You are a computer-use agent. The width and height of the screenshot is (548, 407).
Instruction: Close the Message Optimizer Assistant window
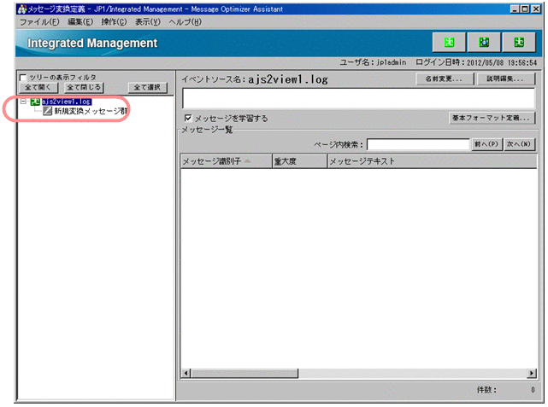[536, 9]
